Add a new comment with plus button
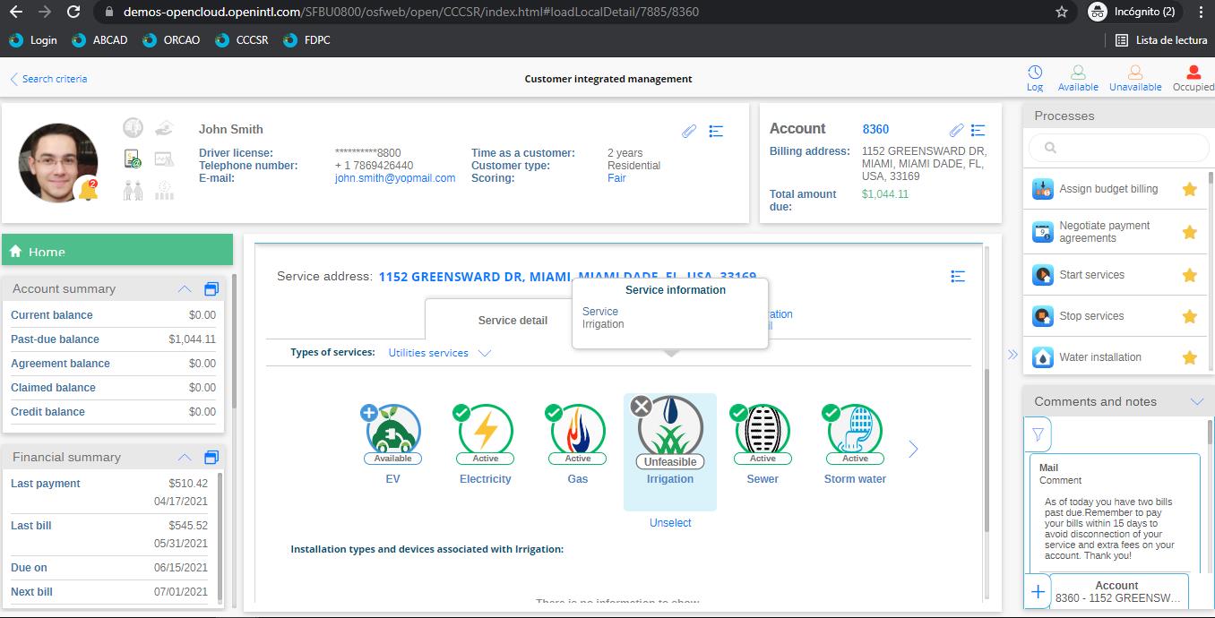This screenshot has width=1215, height=618. coord(1038,591)
